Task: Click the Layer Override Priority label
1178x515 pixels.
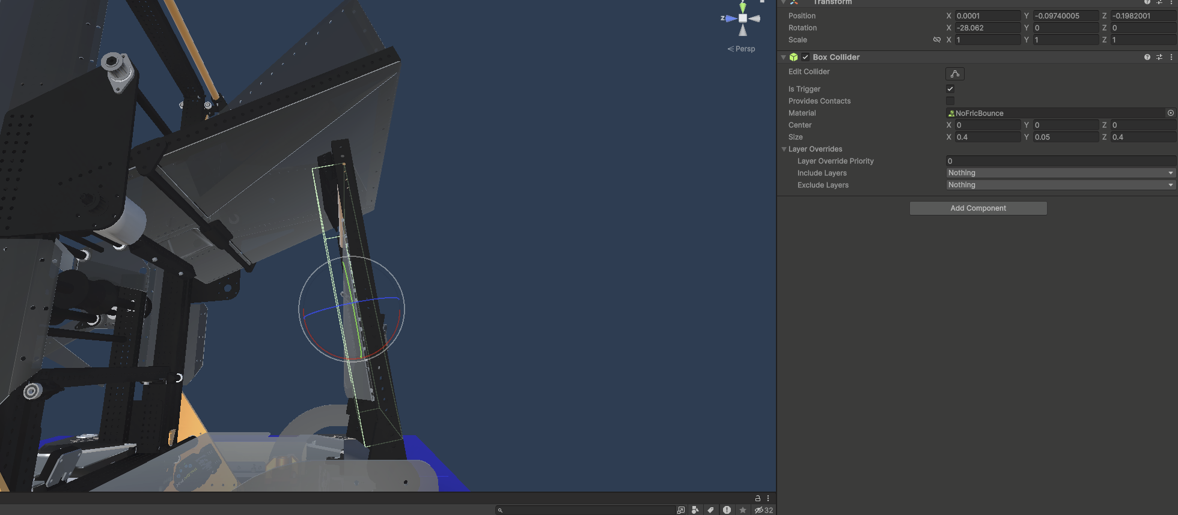Action: pos(835,161)
